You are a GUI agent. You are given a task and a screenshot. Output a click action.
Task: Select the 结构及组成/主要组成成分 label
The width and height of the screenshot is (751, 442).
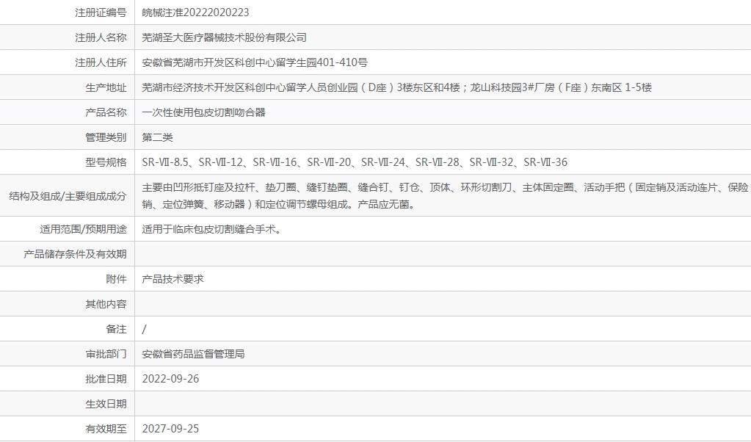click(x=68, y=195)
